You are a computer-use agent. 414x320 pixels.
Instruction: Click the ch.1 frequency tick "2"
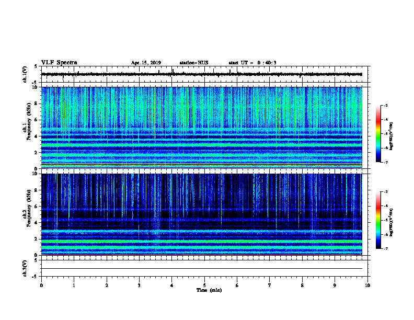[x=37, y=153]
